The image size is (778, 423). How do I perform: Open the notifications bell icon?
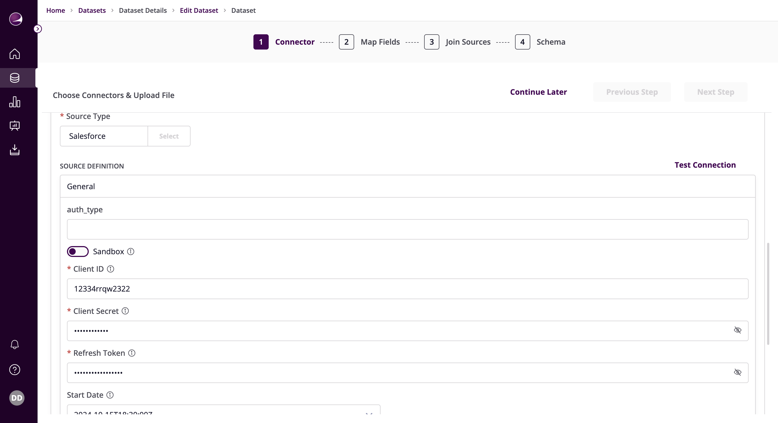(14, 344)
